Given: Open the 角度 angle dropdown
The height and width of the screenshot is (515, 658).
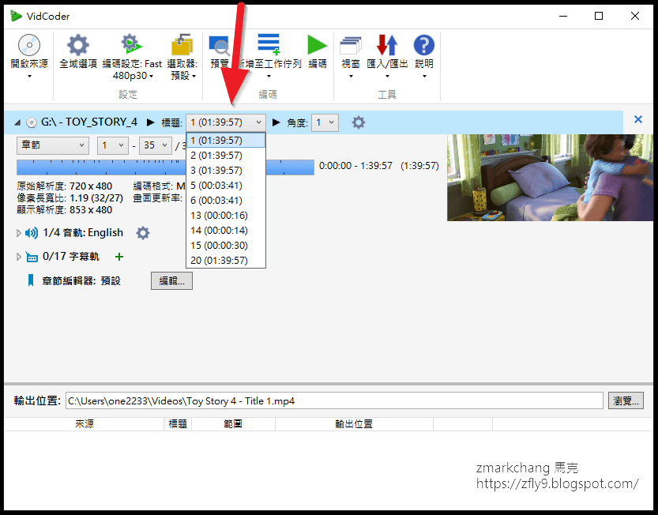Looking at the screenshot, I should (x=326, y=122).
